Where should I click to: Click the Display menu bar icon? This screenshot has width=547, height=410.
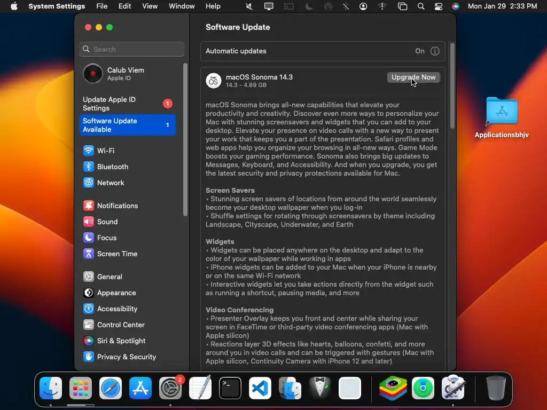269,6
